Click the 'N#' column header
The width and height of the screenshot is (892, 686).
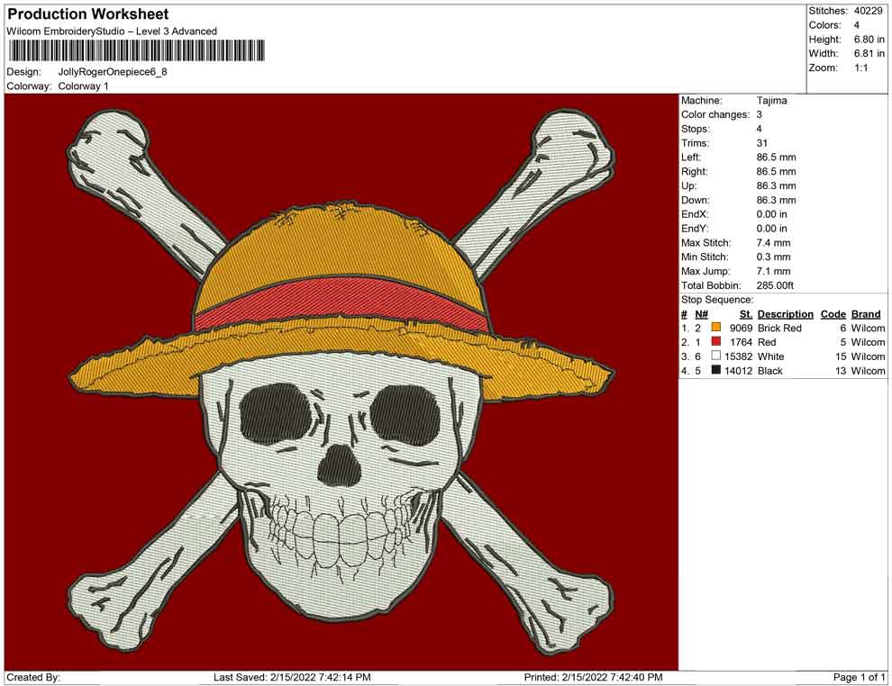tap(701, 314)
